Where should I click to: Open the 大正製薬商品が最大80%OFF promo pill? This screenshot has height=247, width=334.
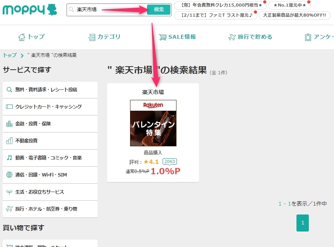pyautogui.click(x=295, y=15)
